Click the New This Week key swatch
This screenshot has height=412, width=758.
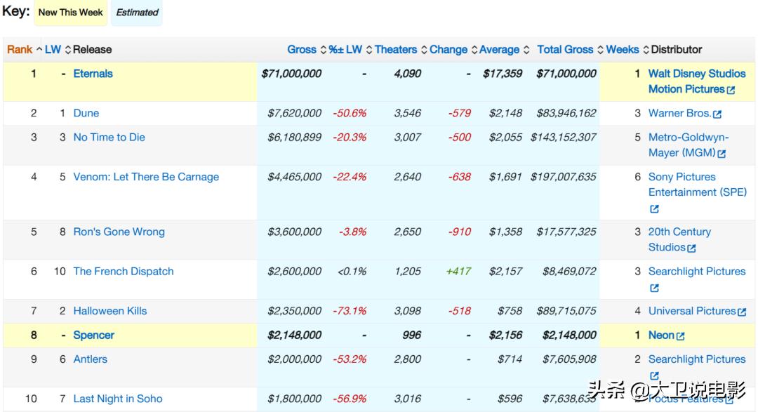tap(70, 13)
